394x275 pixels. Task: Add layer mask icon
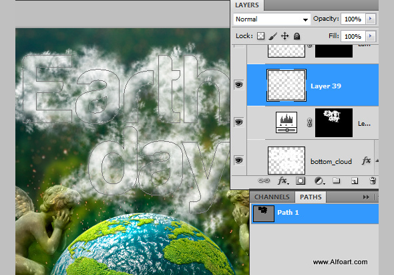click(x=301, y=181)
